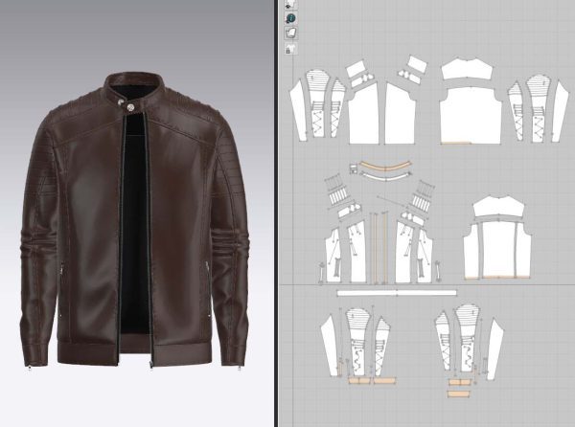Click the curved orange collar pattern piece
Viewport: 575px width, 427px height.
point(381,169)
